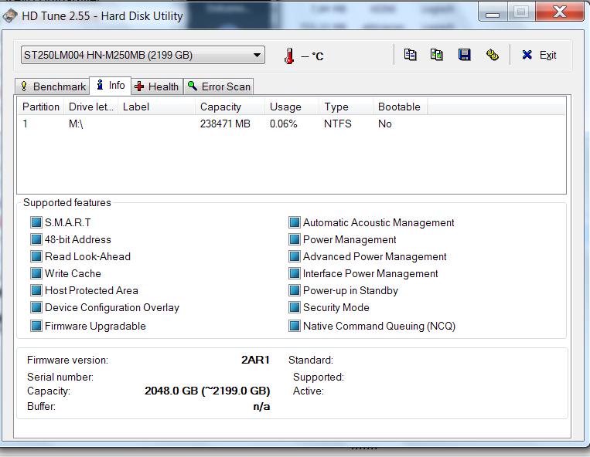The width and height of the screenshot is (590, 457).
Task: Save screenshot with floppy disk icon
Action: [x=464, y=55]
